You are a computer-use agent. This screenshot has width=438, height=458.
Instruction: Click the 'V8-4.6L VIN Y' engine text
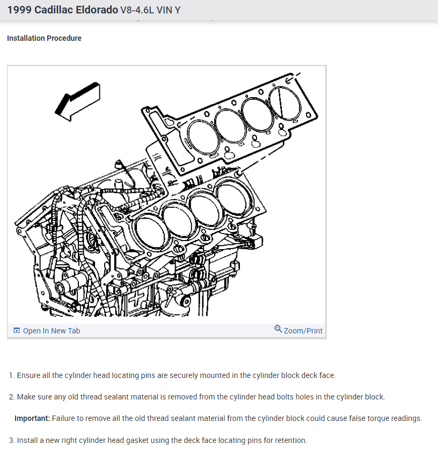click(x=150, y=10)
